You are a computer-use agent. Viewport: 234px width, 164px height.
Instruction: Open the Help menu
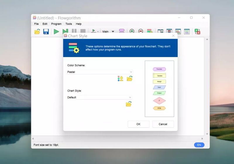78,24
